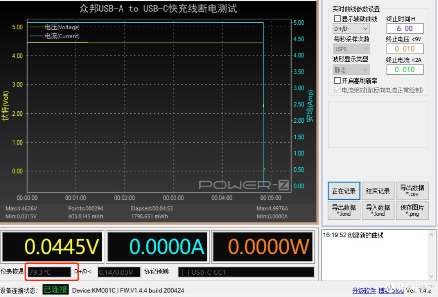Image resolution: width=438 pixels, height=297 pixels.
Task: Toggle 电流绝对值 checkbox
Action: point(337,90)
